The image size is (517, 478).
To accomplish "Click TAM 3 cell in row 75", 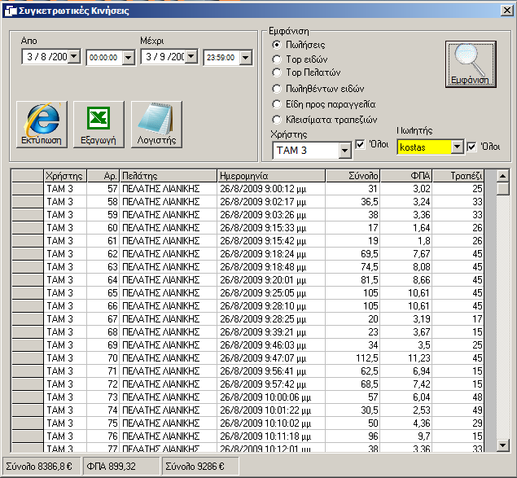I will click(65, 423).
